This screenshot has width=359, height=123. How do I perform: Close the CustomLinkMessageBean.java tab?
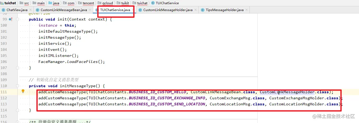coord(90,10)
